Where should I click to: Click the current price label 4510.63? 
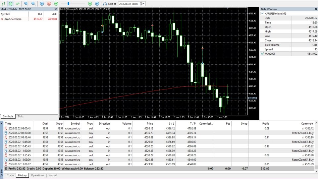pyautogui.click(x=252, y=98)
